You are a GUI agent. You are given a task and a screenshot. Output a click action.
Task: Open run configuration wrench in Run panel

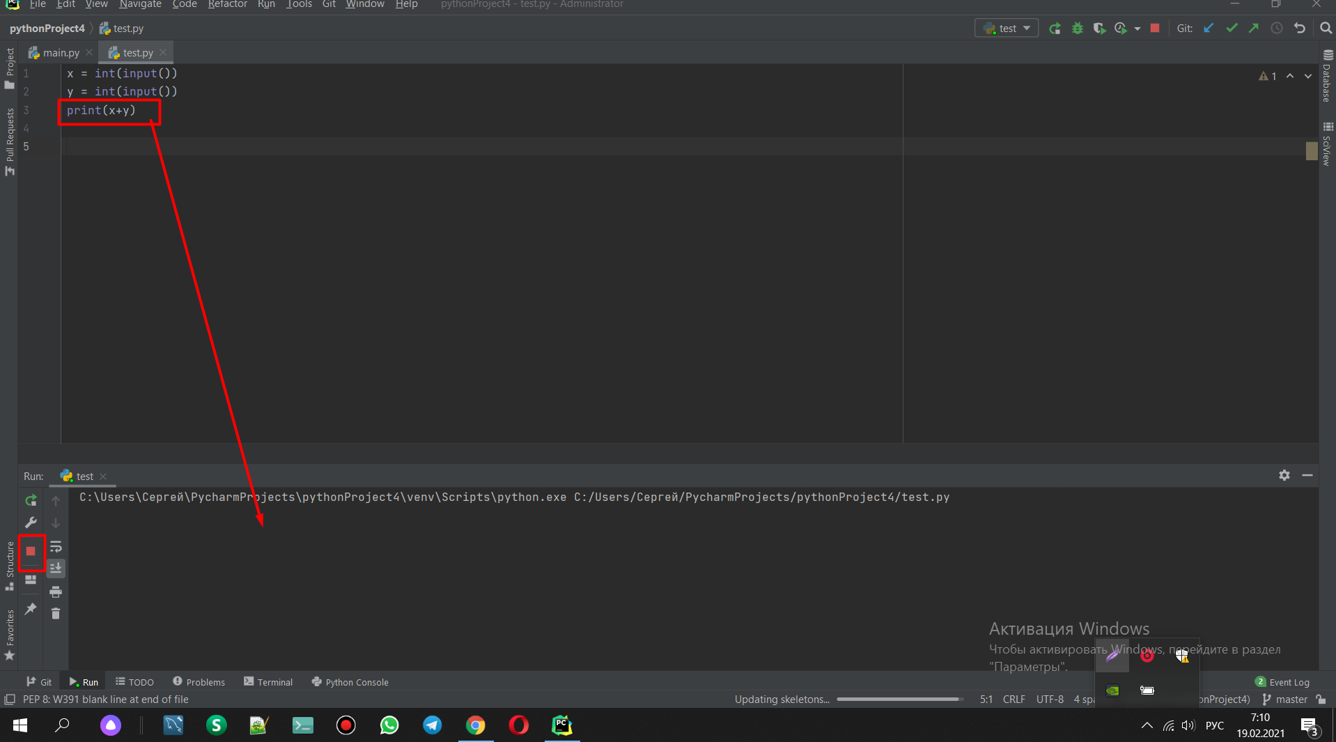(x=31, y=523)
